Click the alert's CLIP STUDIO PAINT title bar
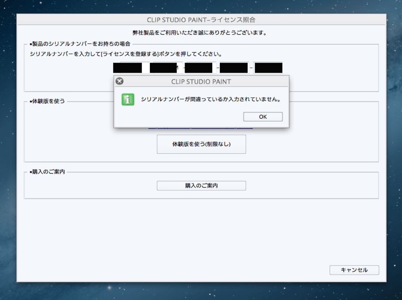Screen dimensions: 402x300 201,81
